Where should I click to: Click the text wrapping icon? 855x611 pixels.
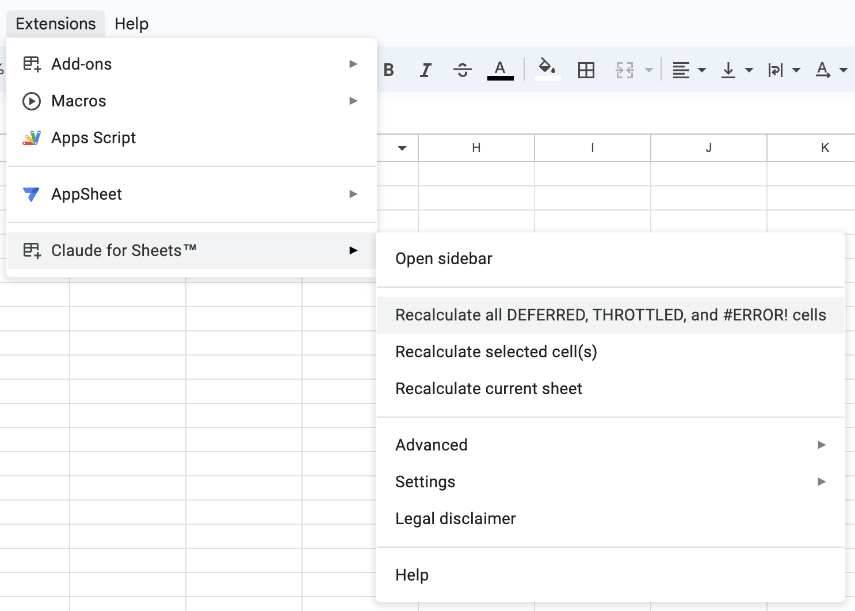776,70
